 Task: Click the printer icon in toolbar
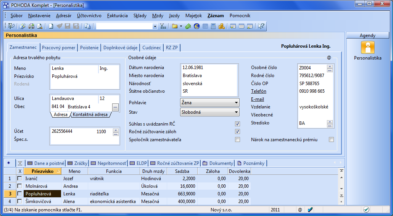coord(31,26)
